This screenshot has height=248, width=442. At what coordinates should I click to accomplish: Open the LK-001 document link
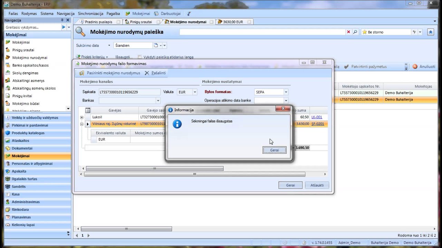pos(317,117)
